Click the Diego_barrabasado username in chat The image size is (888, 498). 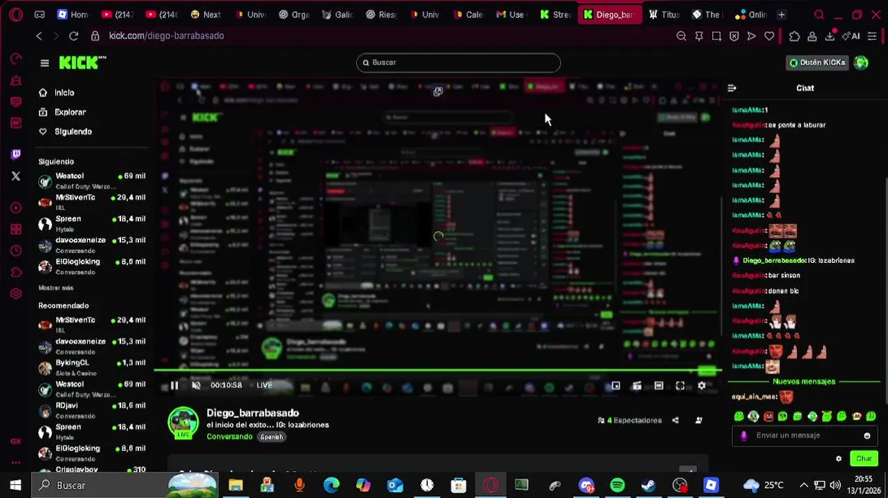point(775,261)
